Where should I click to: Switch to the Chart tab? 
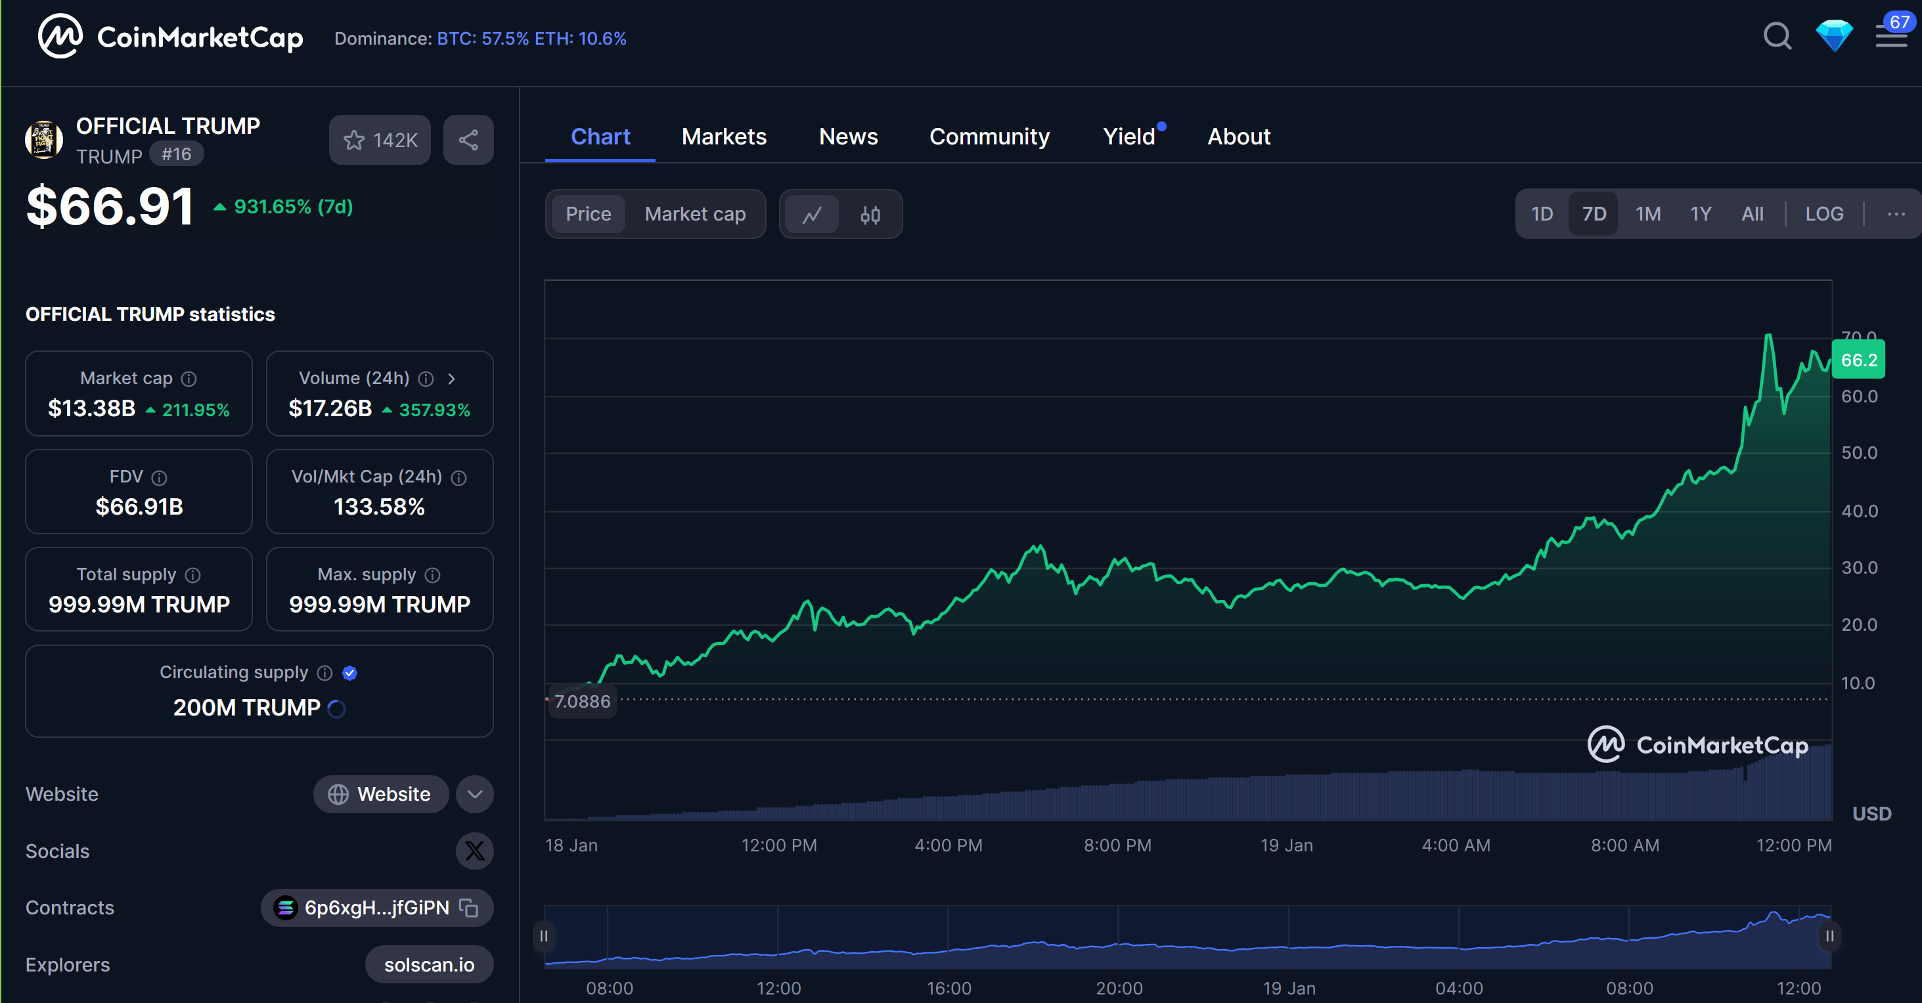point(600,137)
